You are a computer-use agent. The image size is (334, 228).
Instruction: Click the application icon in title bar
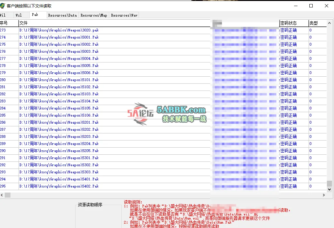coord(2,6)
